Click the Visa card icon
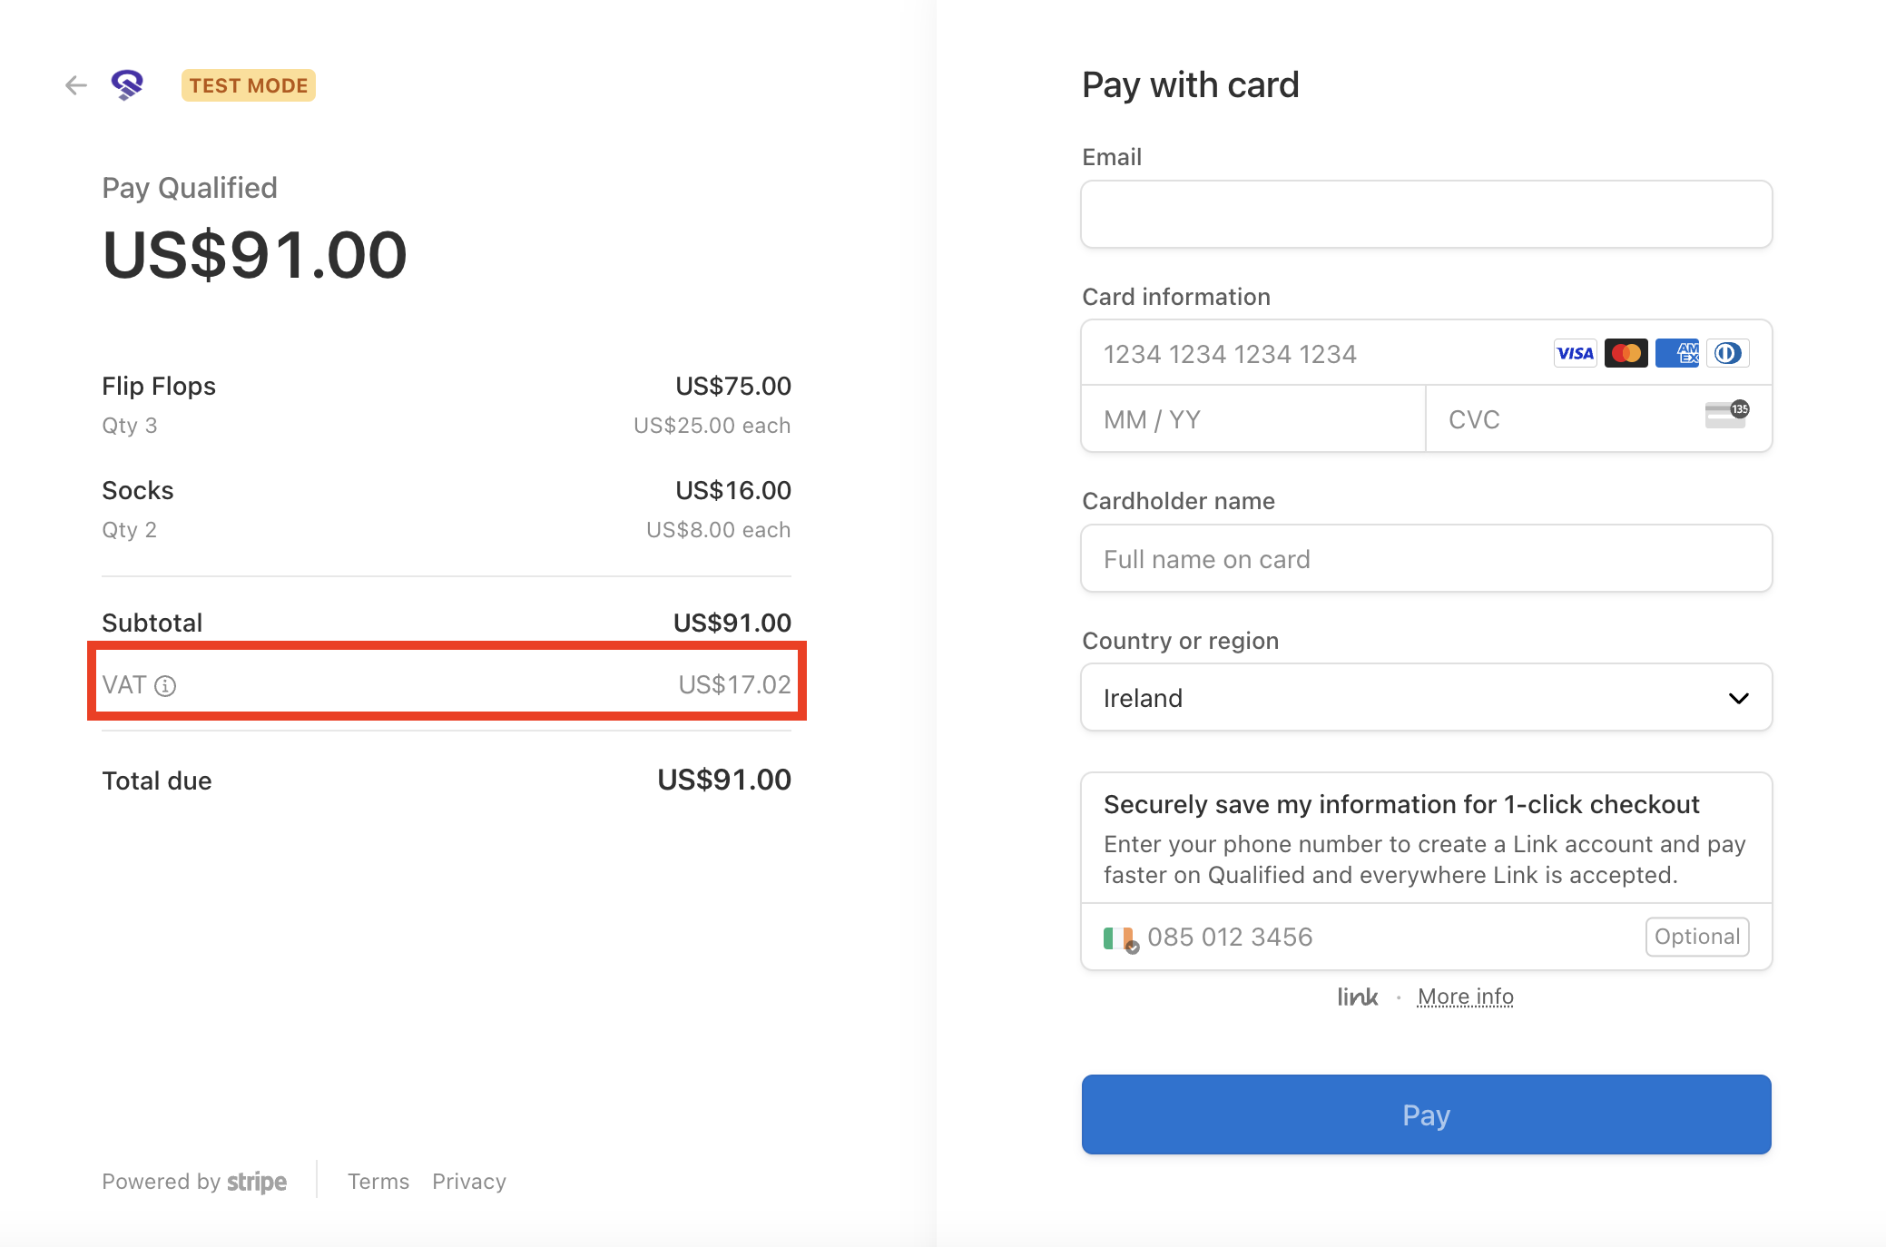The width and height of the screenshot is (1886, 1247). (x=1575, y=353)
